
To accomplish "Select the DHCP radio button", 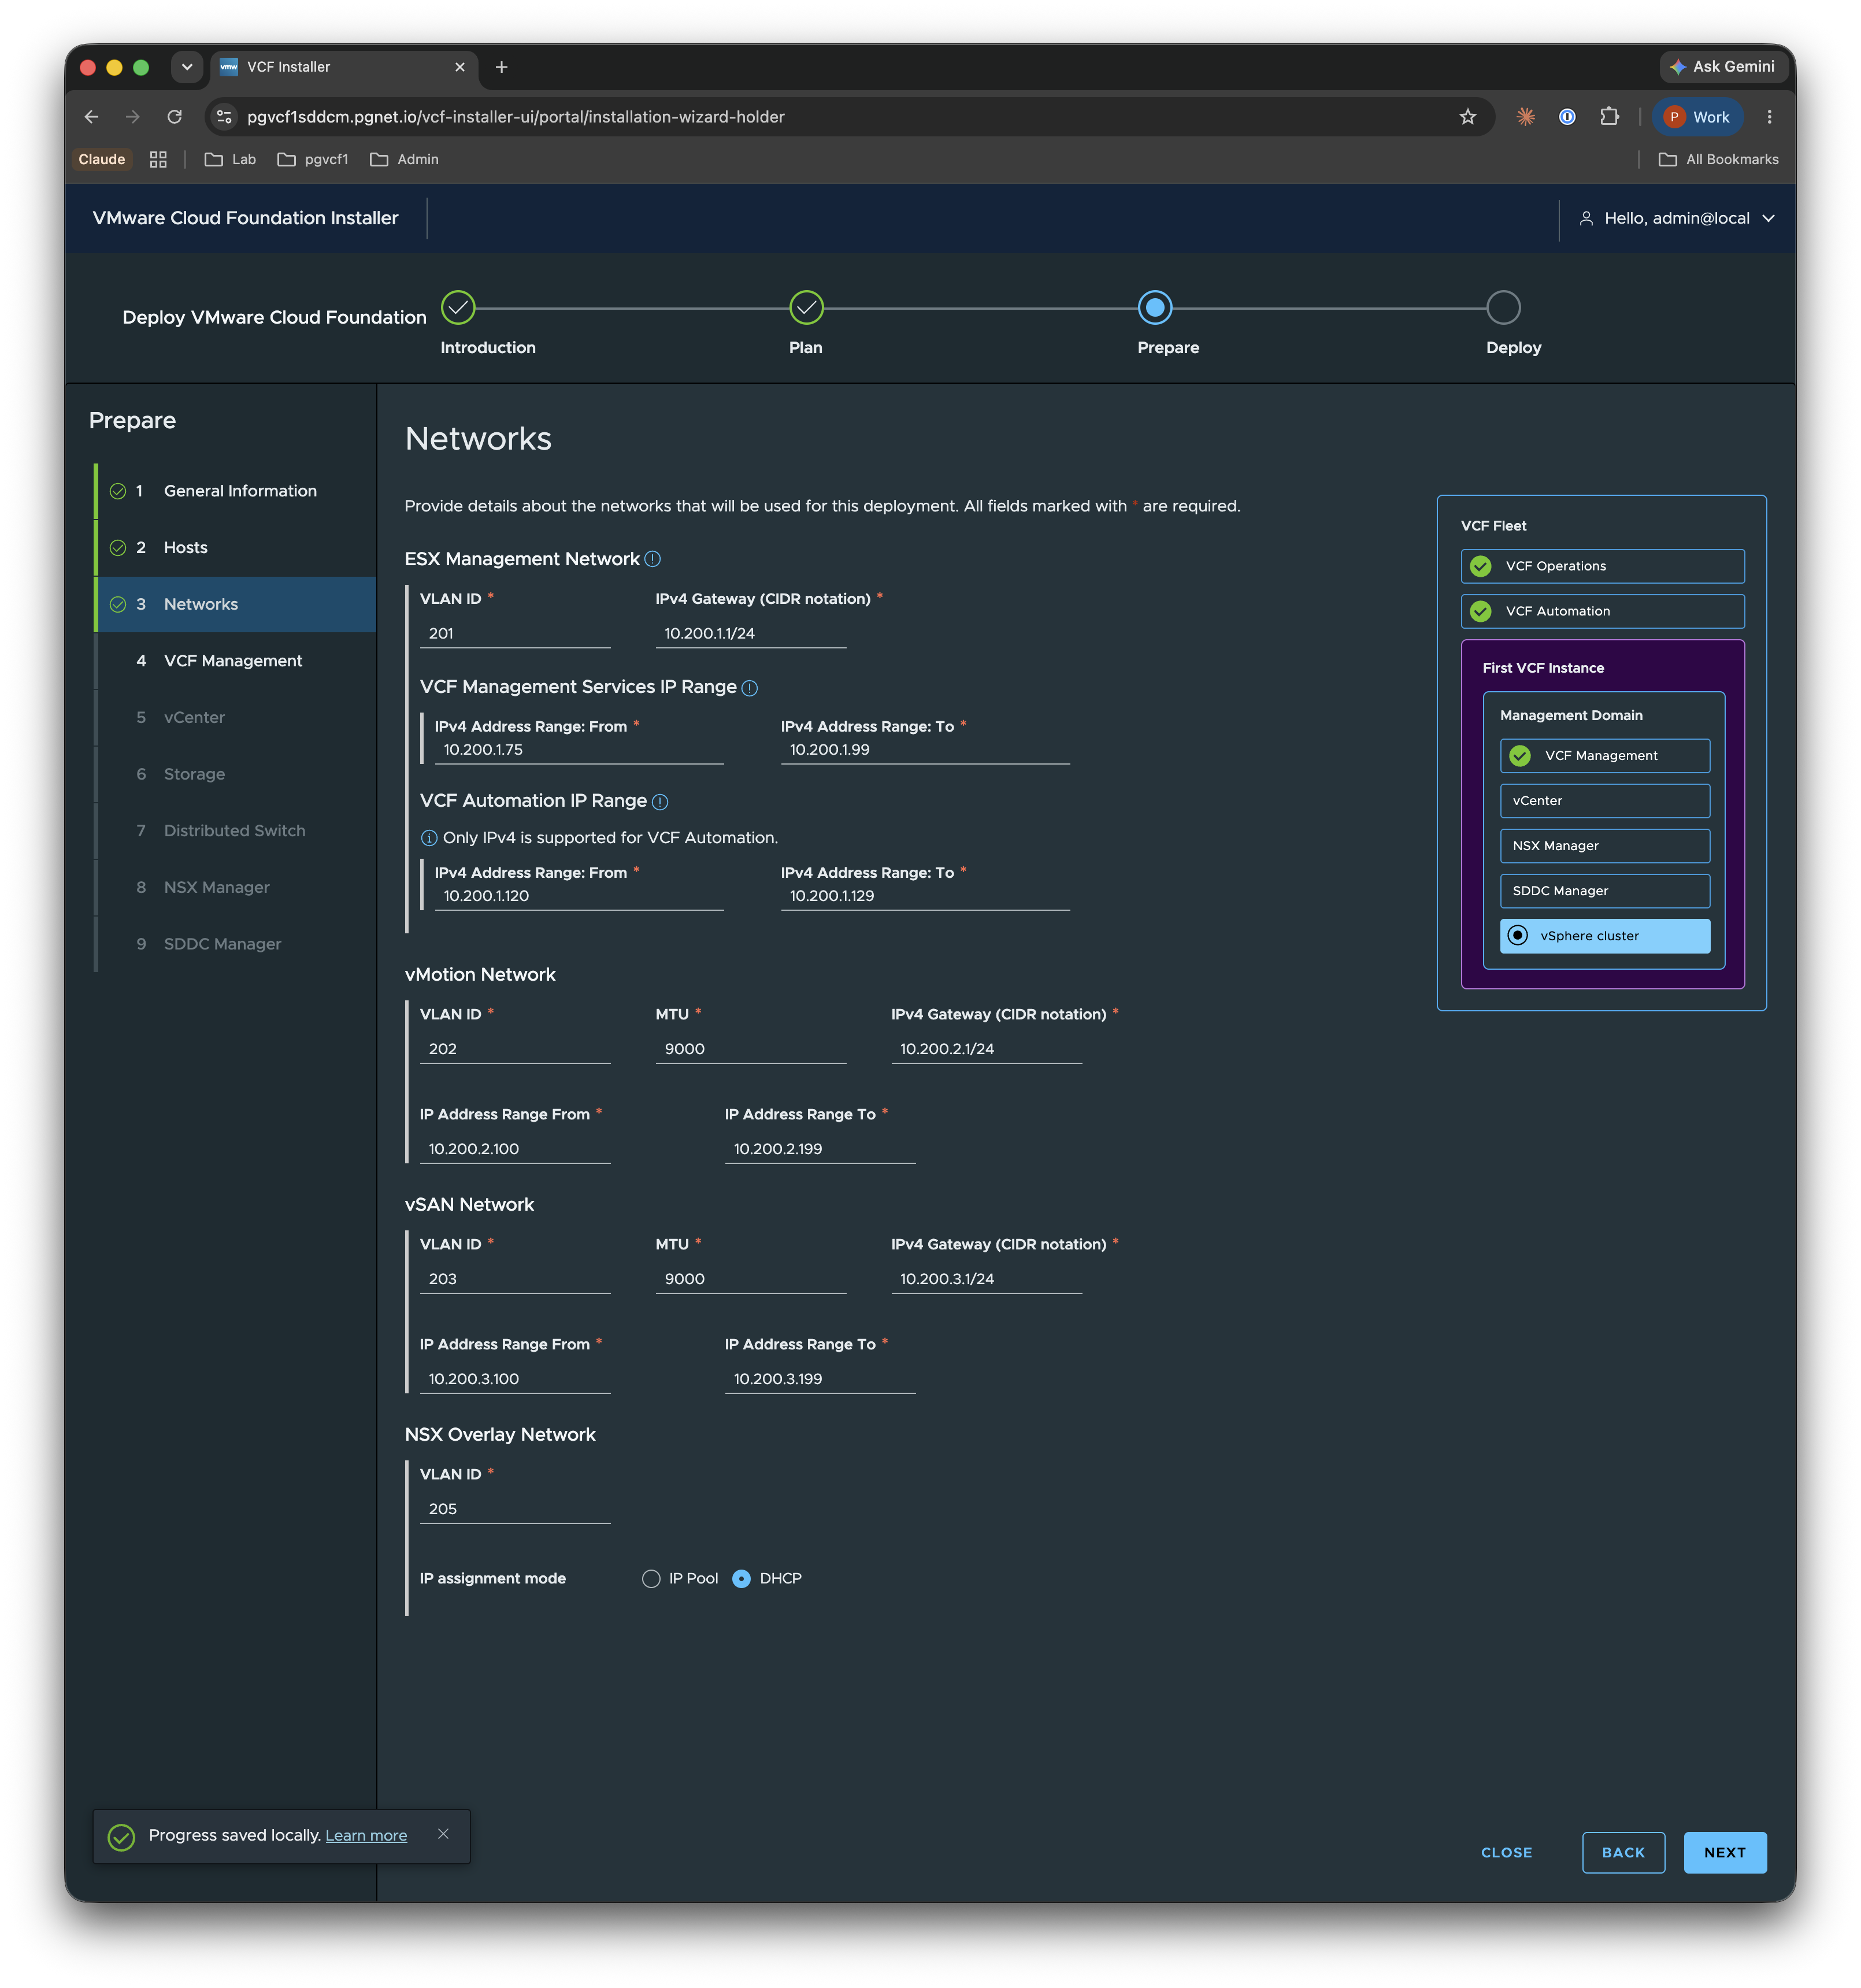I will 741,1579.
